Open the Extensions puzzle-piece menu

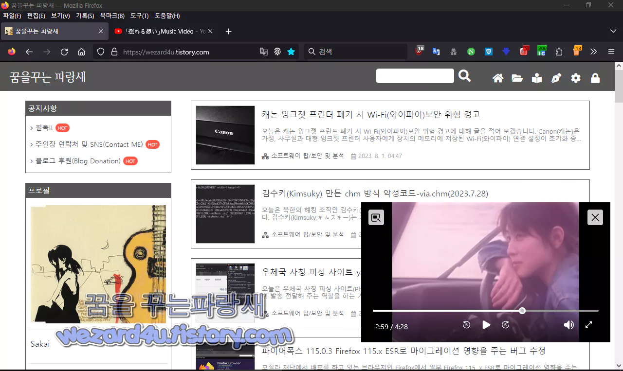click(559, 52)
